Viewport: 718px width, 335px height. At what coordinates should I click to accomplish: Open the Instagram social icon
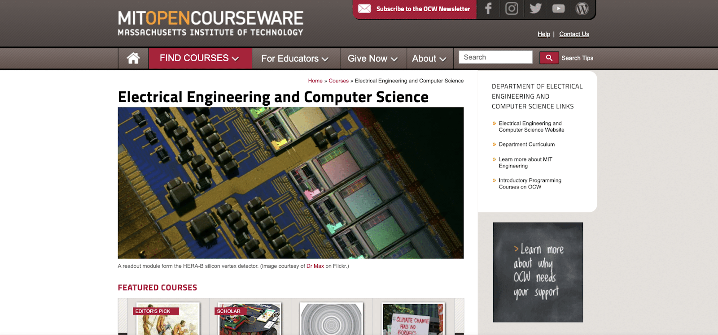coord(512,9)
